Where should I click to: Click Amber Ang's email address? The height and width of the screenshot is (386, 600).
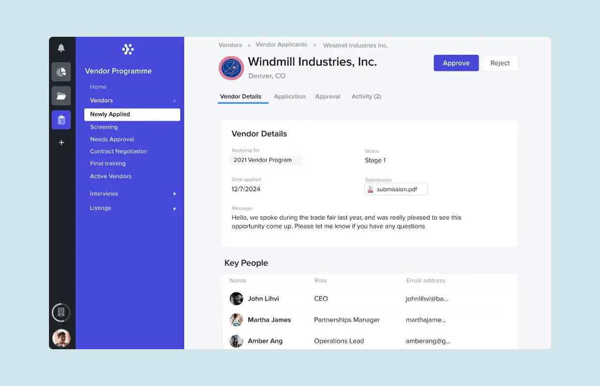click(x=428, y=341)
